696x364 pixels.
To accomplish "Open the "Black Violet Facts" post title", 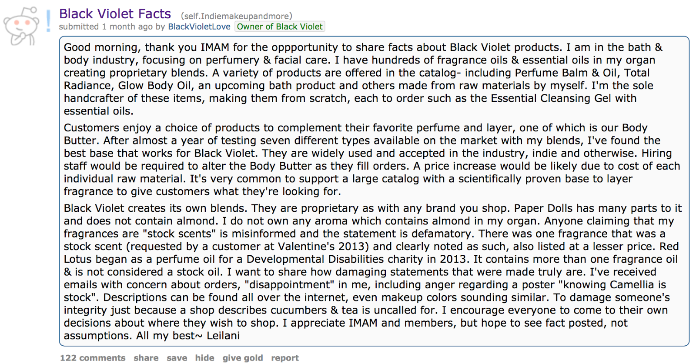I will [x=115, y=14].
